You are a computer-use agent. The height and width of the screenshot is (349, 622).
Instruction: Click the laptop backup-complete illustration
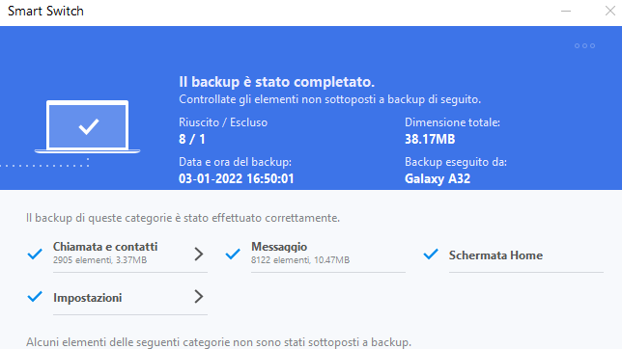click(x=87, y=126)
